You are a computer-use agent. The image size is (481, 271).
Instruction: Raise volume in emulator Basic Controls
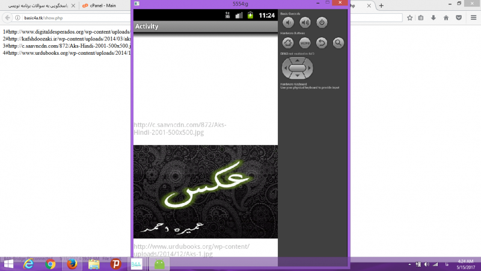click(x=305, y=22)
